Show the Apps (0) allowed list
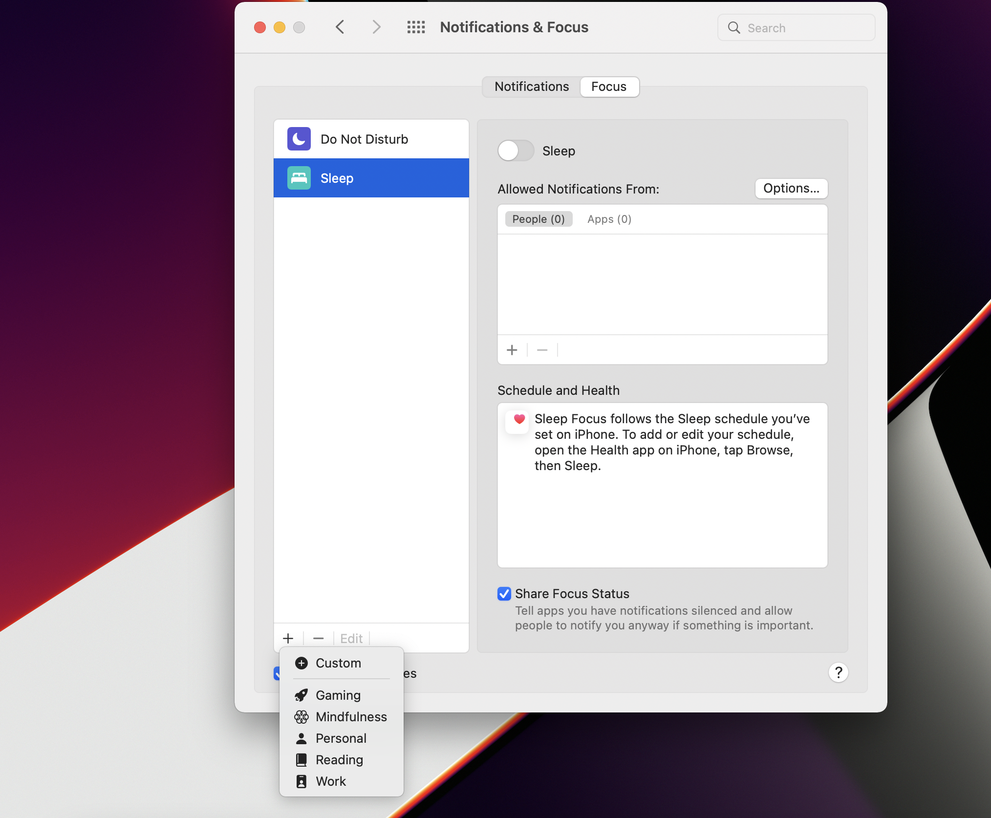This screenshot has width=991, height=818. tap(609, 219)
